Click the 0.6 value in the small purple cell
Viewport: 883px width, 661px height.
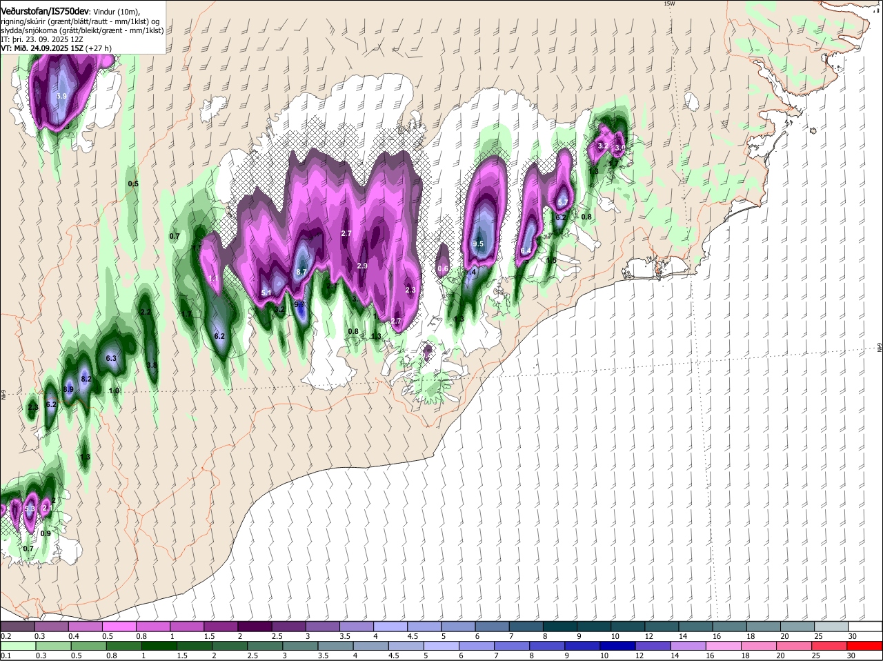tap(443, 268)
